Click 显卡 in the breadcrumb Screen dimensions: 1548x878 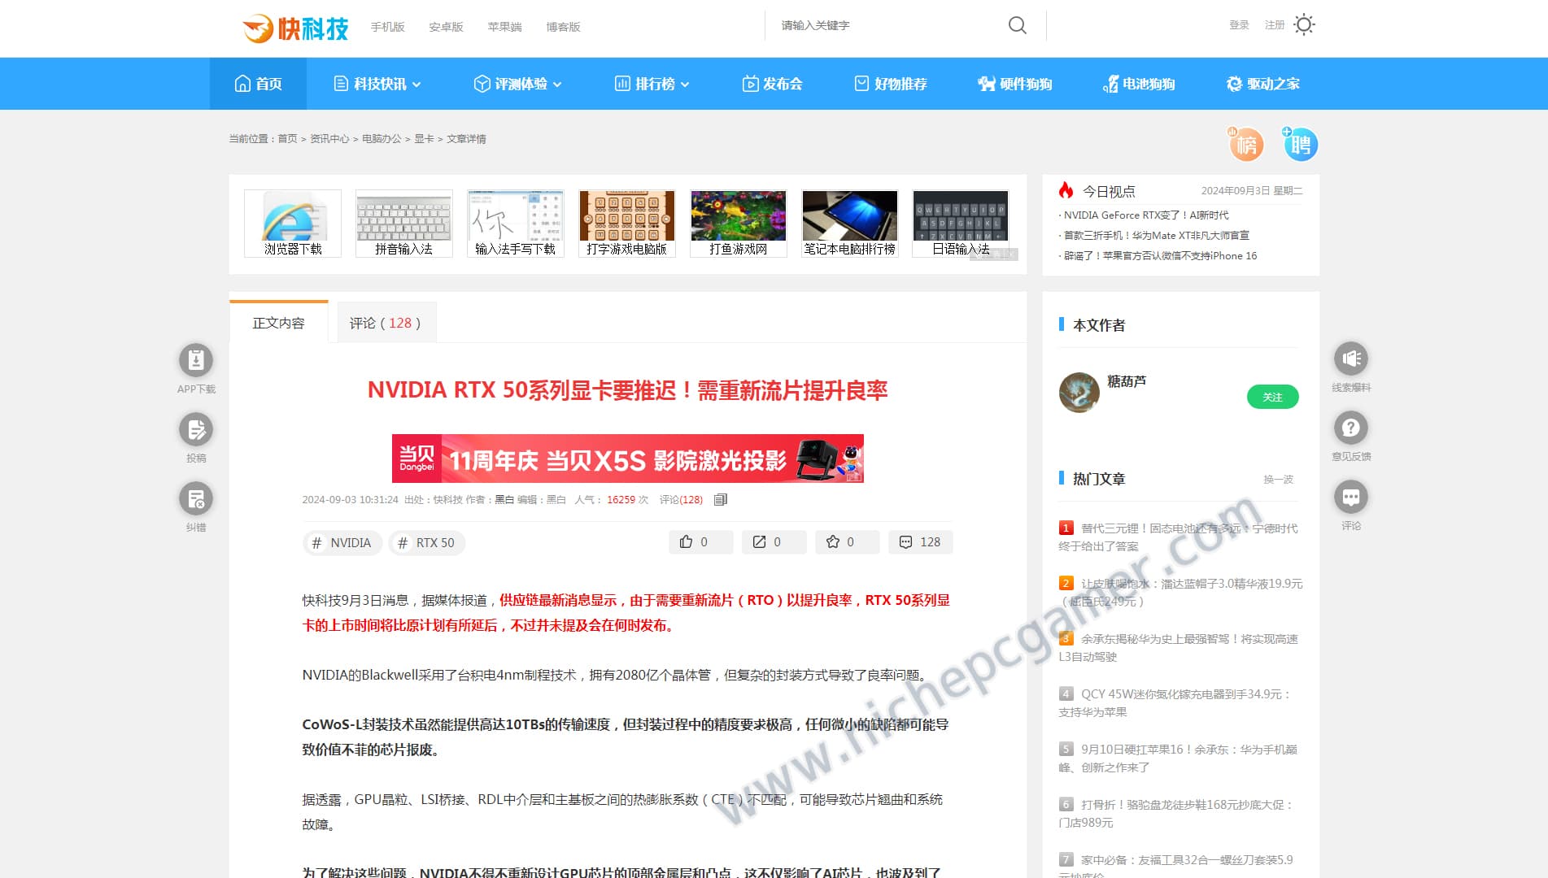(424, 139)
